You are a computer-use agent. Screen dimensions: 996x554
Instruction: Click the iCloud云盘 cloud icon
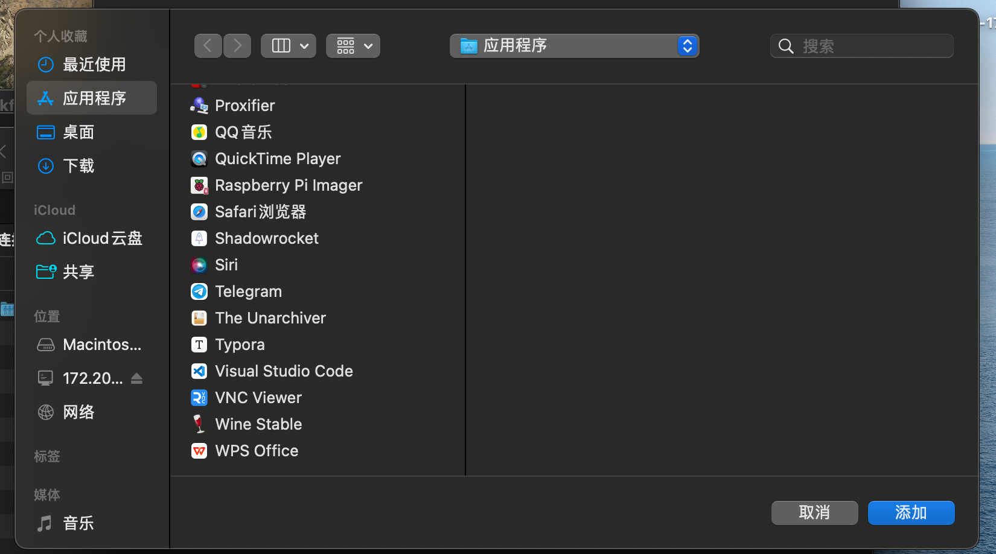click(46, 238)
